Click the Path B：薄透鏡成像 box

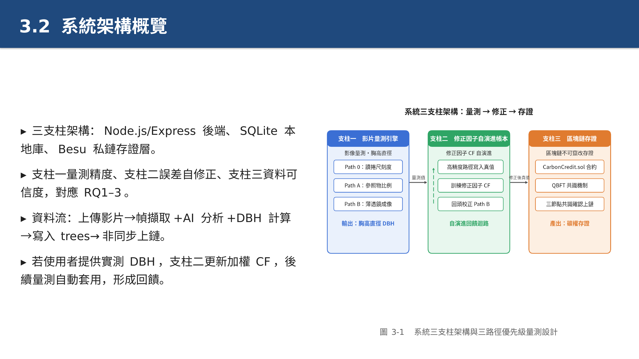point(368,204)
